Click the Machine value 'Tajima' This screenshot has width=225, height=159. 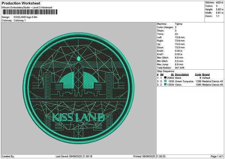[178, 24]
